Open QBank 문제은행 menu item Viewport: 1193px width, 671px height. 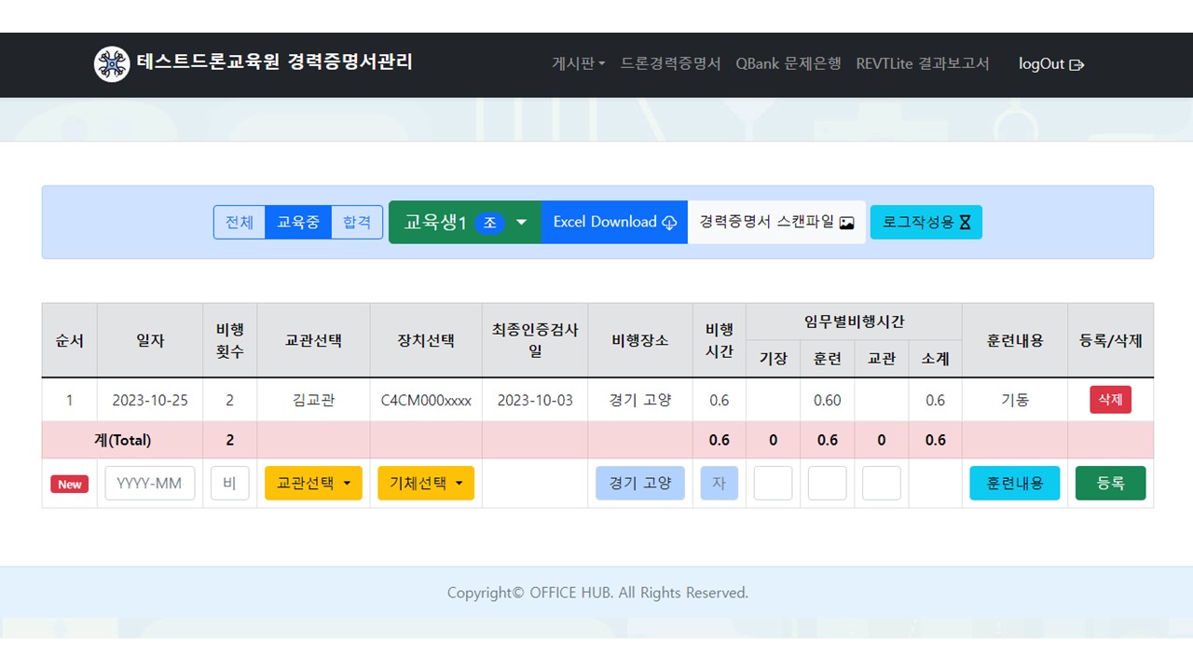pyautogui.click(x=788, y=64)
